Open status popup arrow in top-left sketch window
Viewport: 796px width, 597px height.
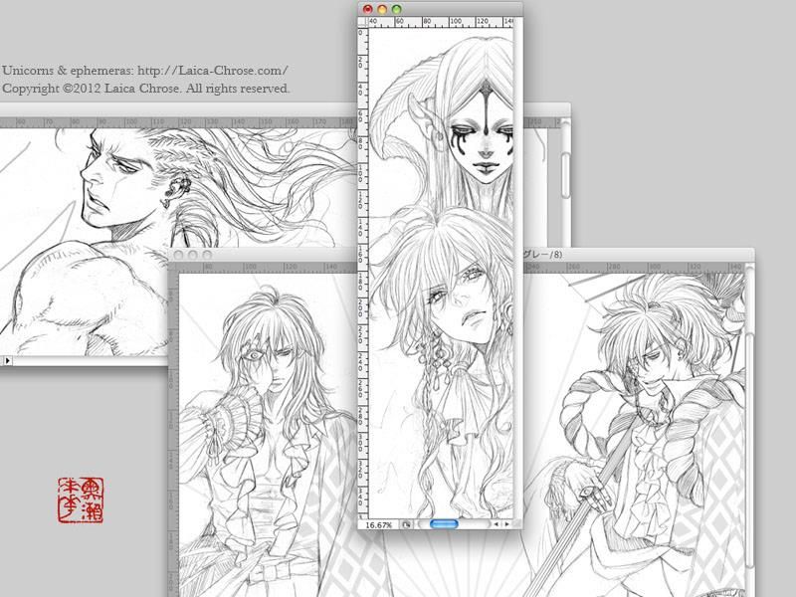tap(8, 360)
